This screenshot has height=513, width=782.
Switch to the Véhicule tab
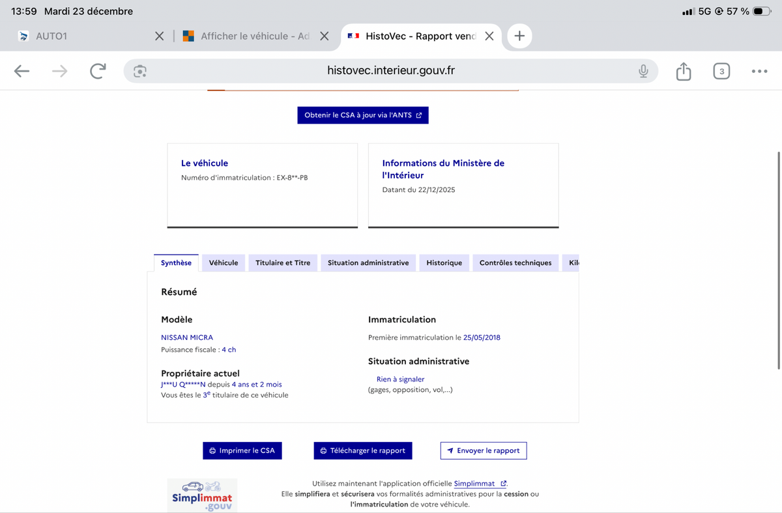coord(223,262)
